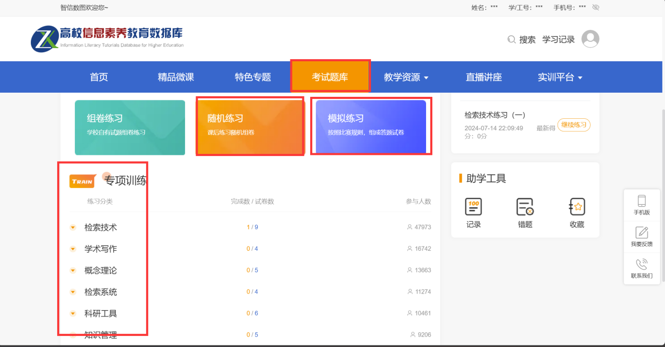Open 学习记录 link in header
Viewport: 665px width, 347px height.
pyautogui.click(x=558, y=40)
